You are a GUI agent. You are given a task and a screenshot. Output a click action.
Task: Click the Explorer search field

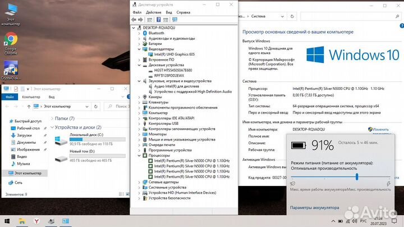(x=117, y=106)
